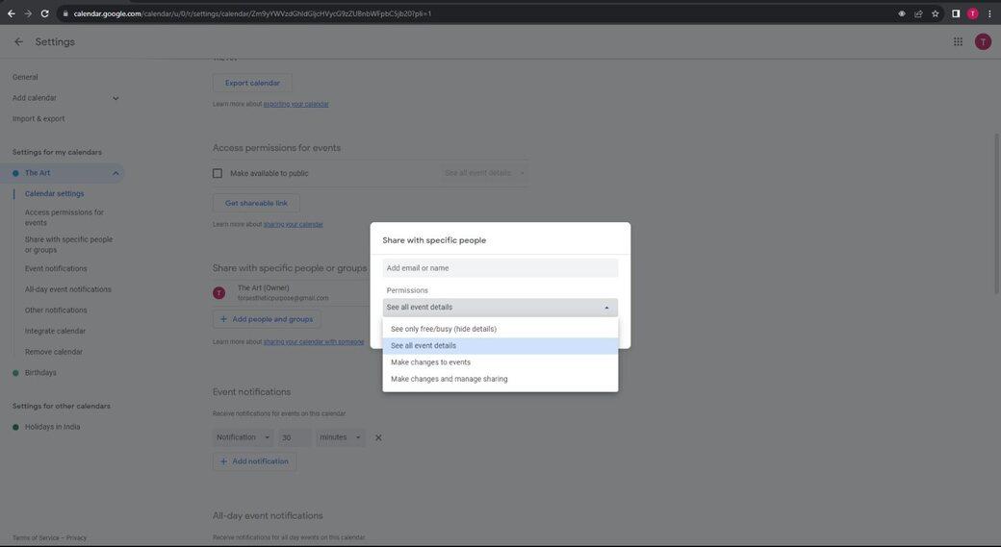Click the share page icon in address bar
This screenshot has width=1001, height=547.
click(x=918, y=13)
